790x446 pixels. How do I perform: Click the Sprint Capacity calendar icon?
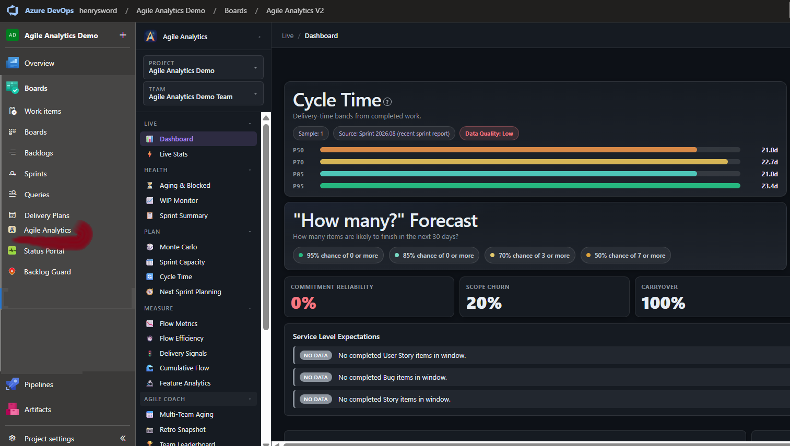(x=150, y=262)
